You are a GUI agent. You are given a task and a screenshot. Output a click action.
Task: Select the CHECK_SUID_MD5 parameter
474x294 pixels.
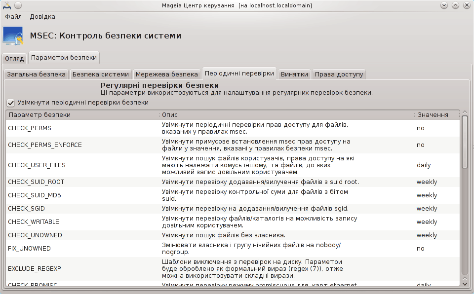tap(233, 195)
